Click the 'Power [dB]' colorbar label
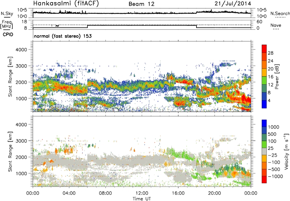Screen dimensions: 290x201 (x=277, y=77)
